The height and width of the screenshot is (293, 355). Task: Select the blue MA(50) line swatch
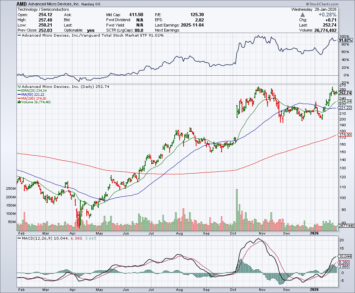click(19, 94)
